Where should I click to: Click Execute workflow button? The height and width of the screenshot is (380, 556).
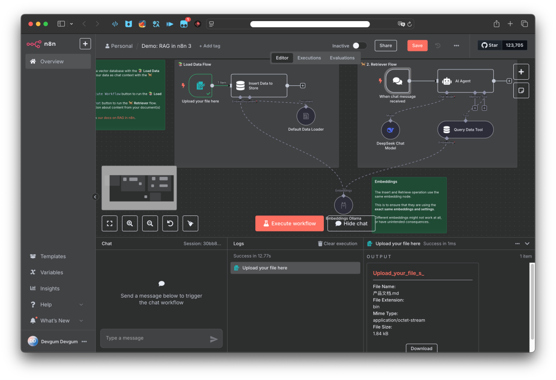[289, 224]
